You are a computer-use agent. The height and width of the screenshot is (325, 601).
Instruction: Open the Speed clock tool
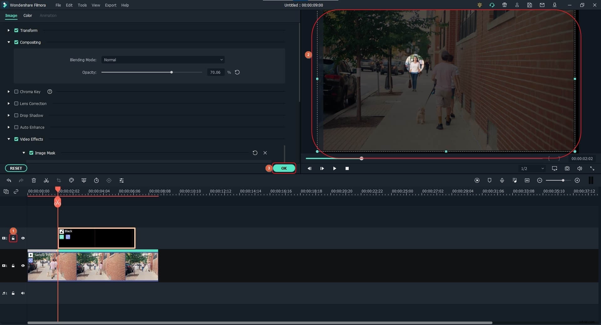tap(96, 180)
